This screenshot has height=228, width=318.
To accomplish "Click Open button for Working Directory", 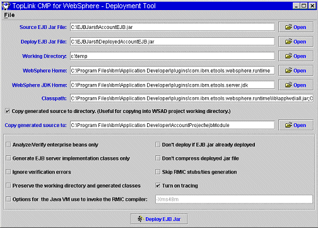I will 296,56.
